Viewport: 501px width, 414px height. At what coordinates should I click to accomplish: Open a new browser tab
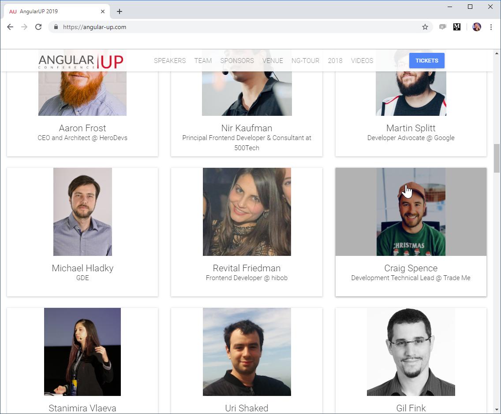click(120, 11)
